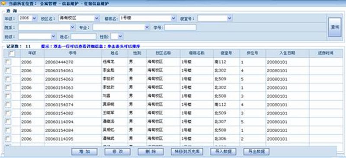
Task: Check the row for student 20060114095
Action: point(8,139)
